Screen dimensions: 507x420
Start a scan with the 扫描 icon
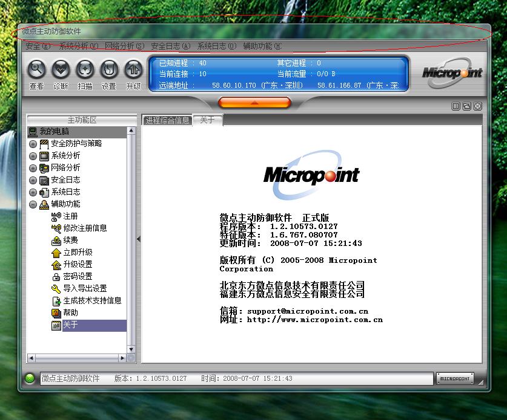tap(85, 70)
